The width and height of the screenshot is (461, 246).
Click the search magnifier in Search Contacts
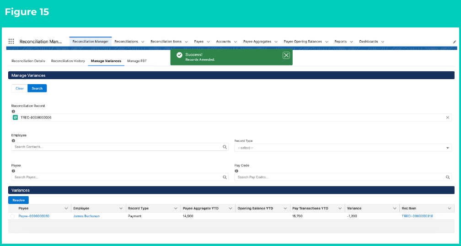click(224, 147)
